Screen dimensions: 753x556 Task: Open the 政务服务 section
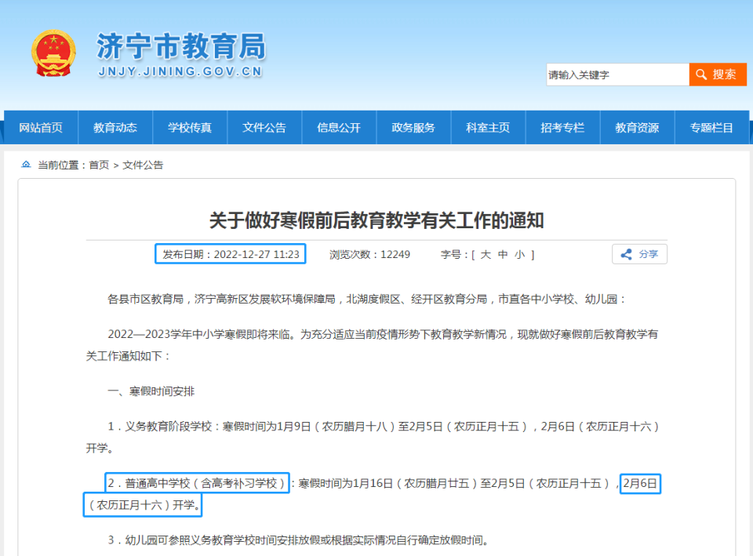click(413, 128)
